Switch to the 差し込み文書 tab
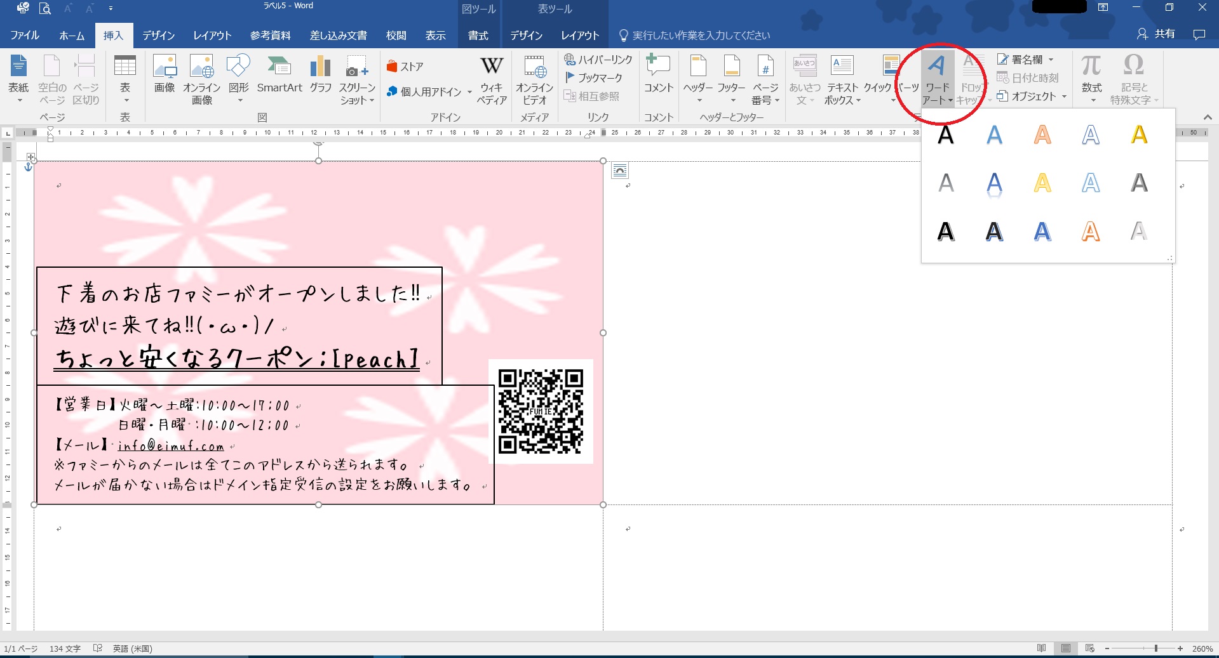This screenshot has width=1219, height=658. click(338, 36)
